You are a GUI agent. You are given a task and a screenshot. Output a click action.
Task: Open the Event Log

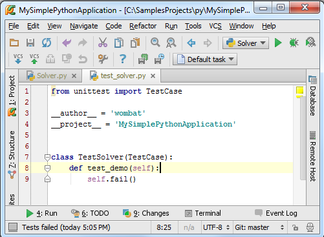click(x=276, y=213)
